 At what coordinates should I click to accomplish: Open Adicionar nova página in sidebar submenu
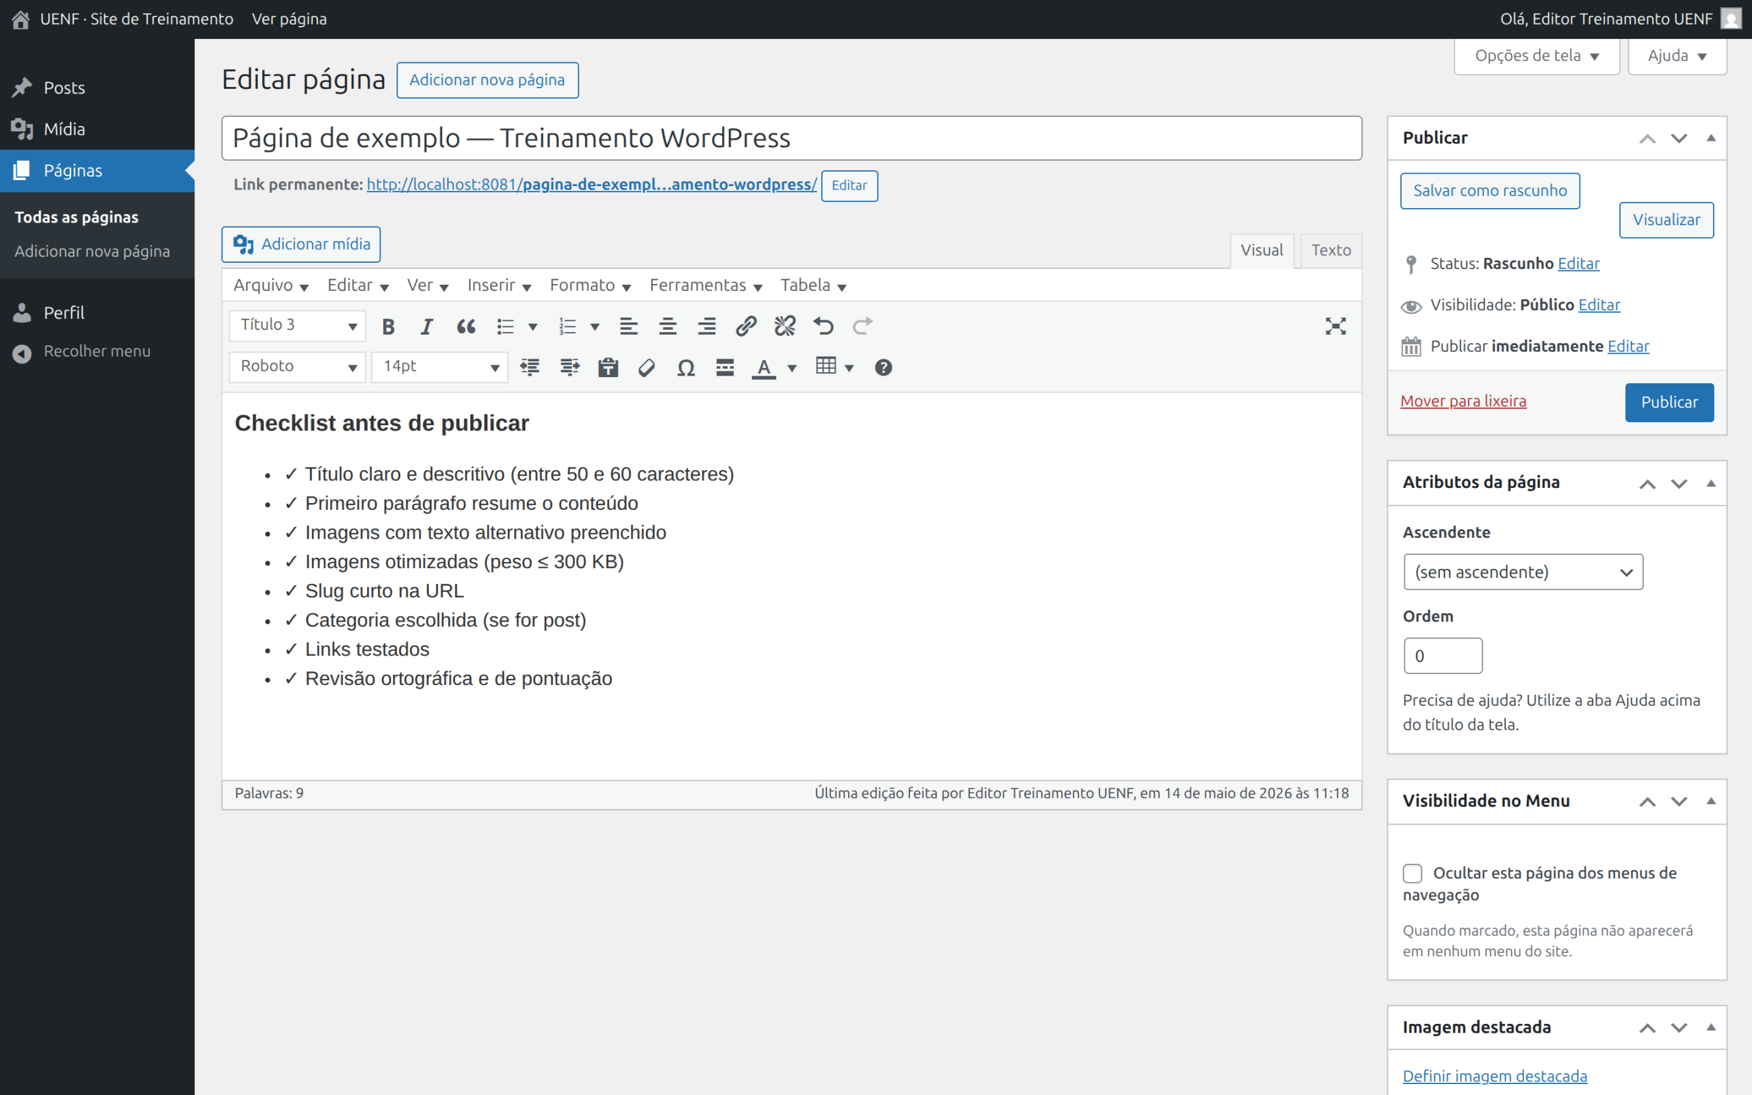click(92, 251)
